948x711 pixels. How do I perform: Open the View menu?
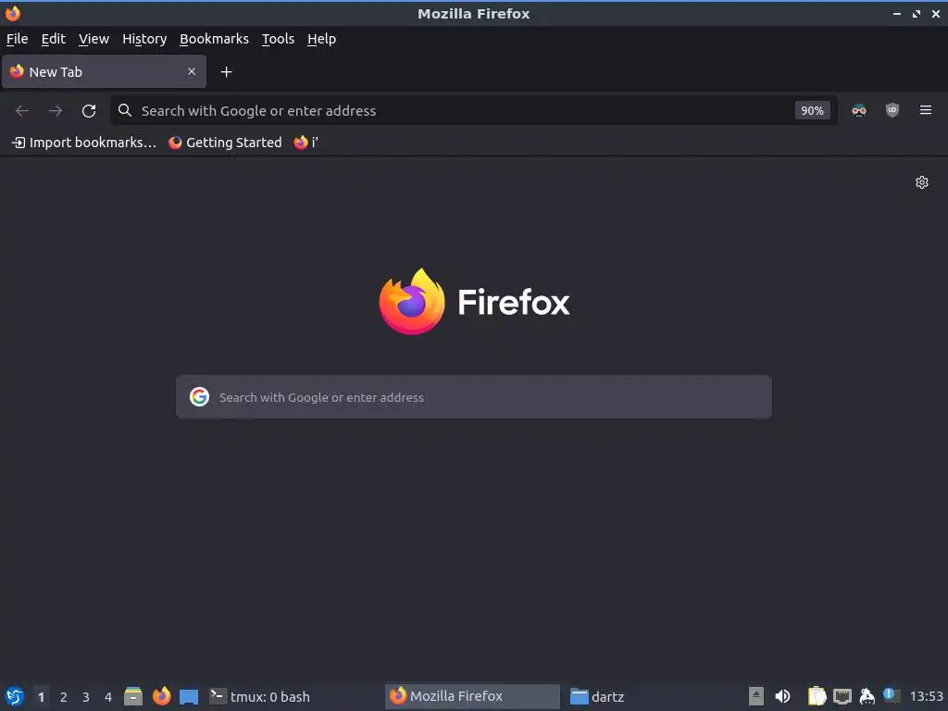pos(94,39)
